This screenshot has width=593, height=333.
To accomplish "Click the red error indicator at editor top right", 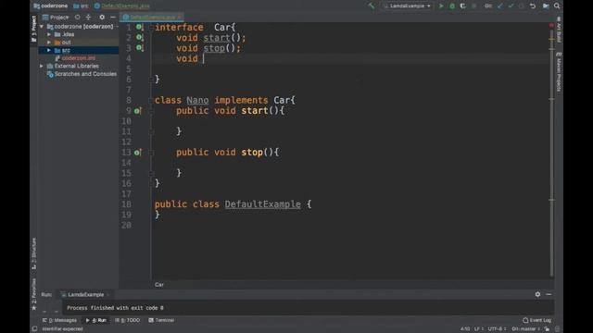I will click(551, 25).
